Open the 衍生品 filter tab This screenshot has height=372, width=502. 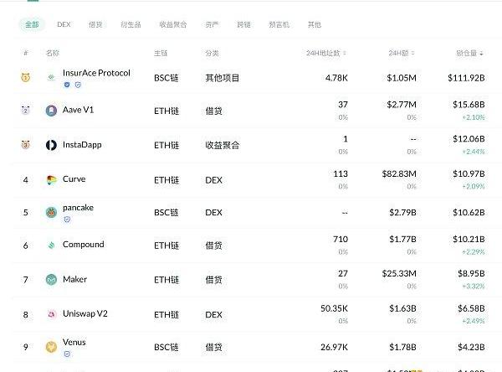click(131, 24)
